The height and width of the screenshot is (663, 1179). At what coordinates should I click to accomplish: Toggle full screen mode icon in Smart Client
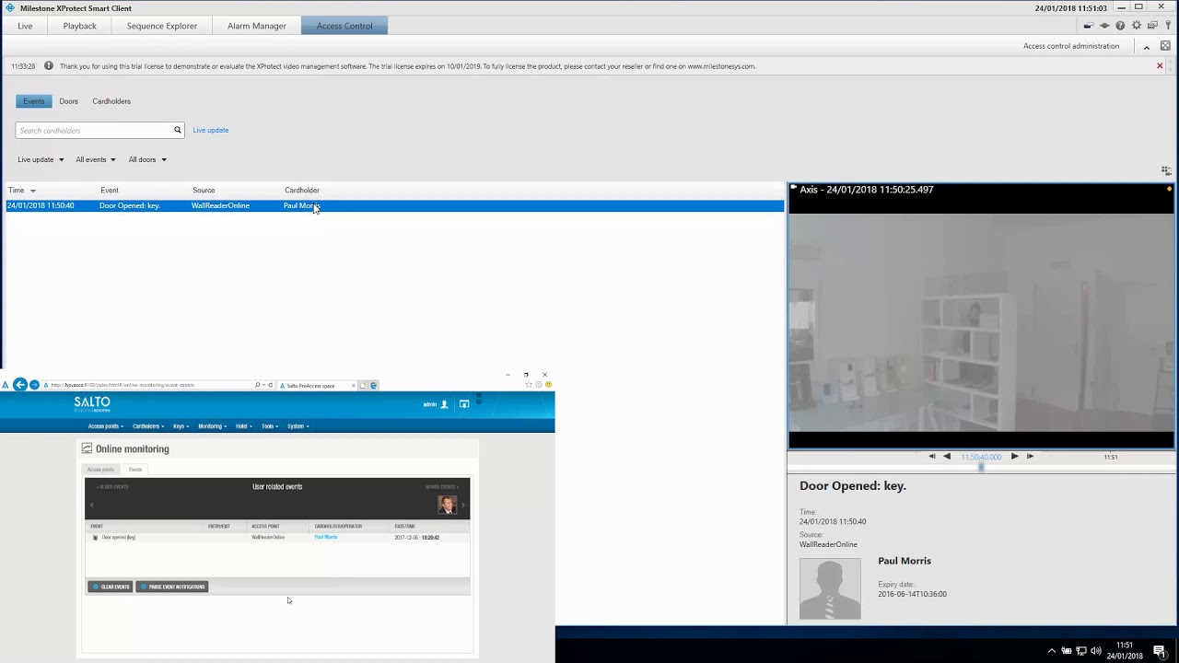click(1165, 46)
